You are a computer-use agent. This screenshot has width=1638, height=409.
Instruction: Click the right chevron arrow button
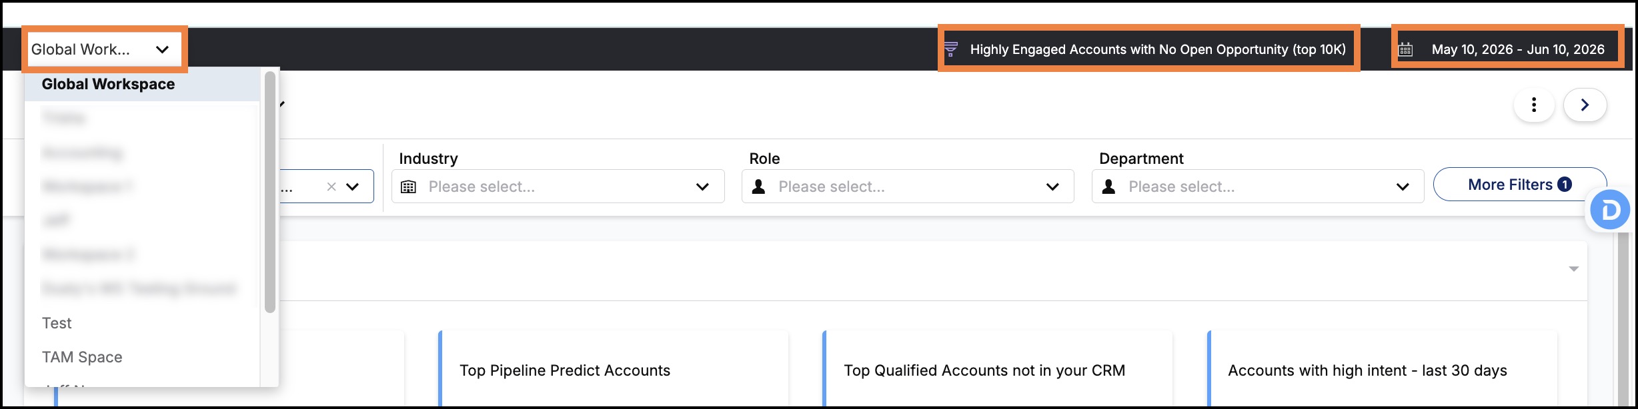point(1585,105)
